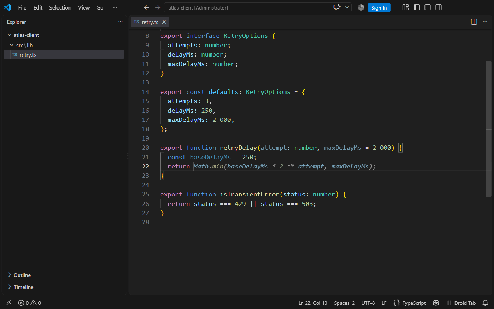Toggle the secondary side bar layout icon

[x=439, y=7]
